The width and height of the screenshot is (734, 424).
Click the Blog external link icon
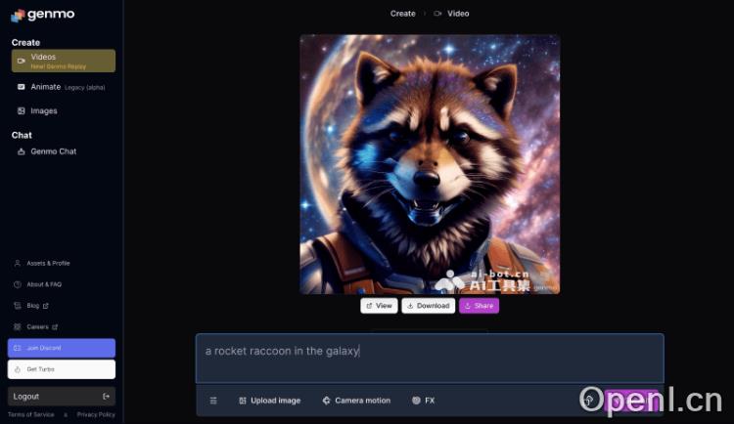click(45, 306)
